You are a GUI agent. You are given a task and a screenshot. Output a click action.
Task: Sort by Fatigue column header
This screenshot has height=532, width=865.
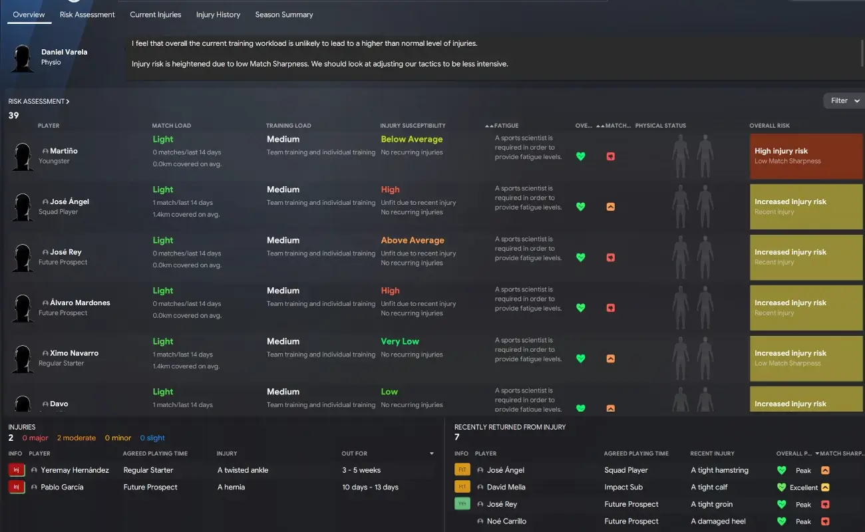[506, 126]
